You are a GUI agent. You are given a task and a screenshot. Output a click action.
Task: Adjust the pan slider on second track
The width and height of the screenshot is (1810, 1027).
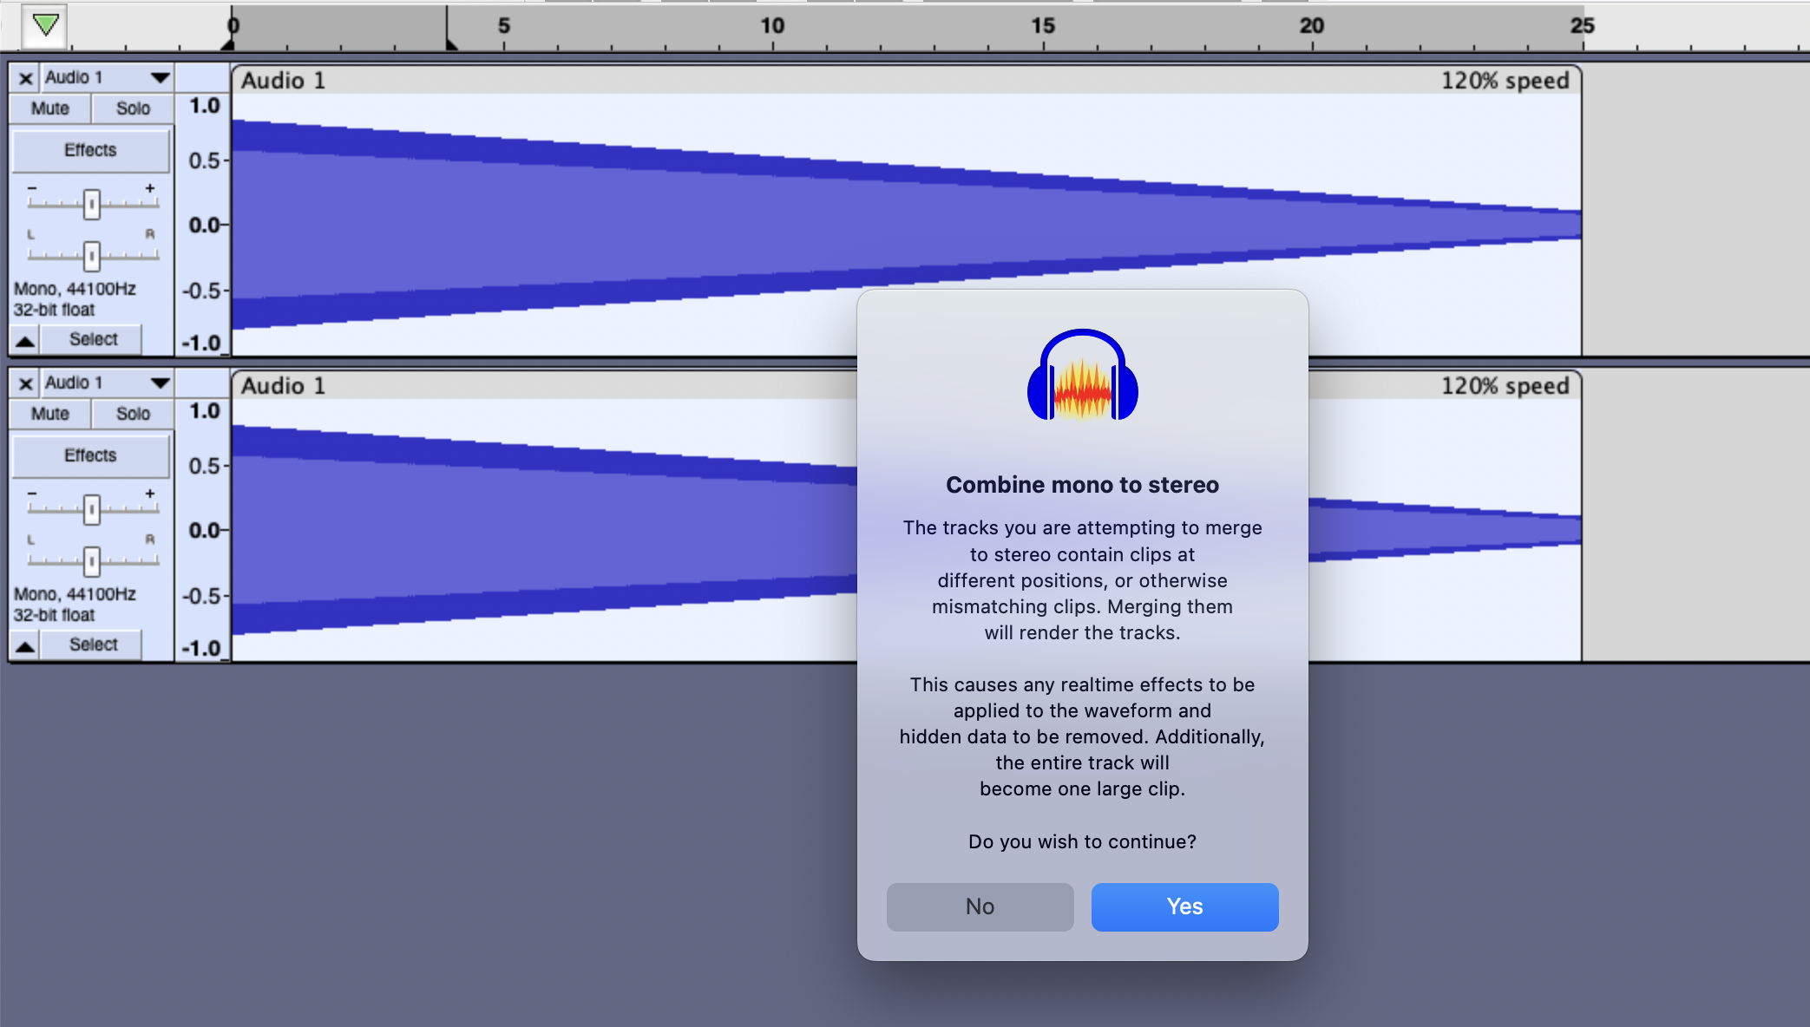pos(91,561)
